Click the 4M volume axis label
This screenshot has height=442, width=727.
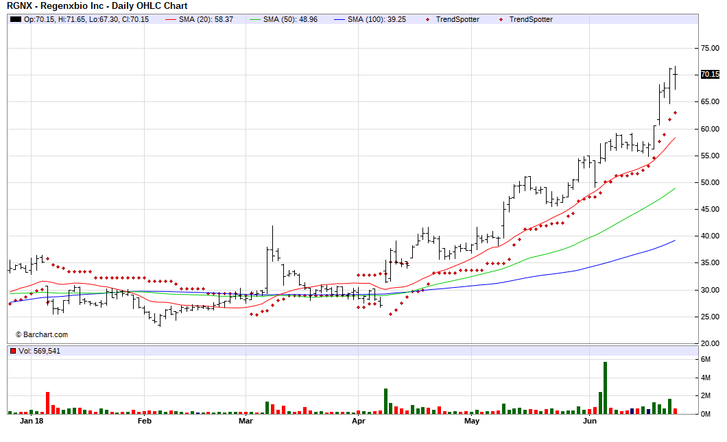coord(705,378)
